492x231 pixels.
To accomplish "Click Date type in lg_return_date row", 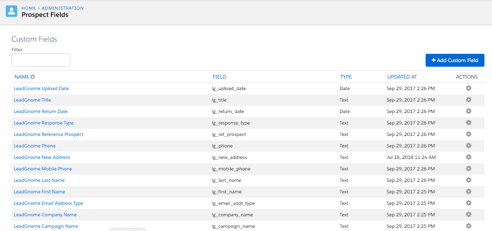I will pos(345,111).
